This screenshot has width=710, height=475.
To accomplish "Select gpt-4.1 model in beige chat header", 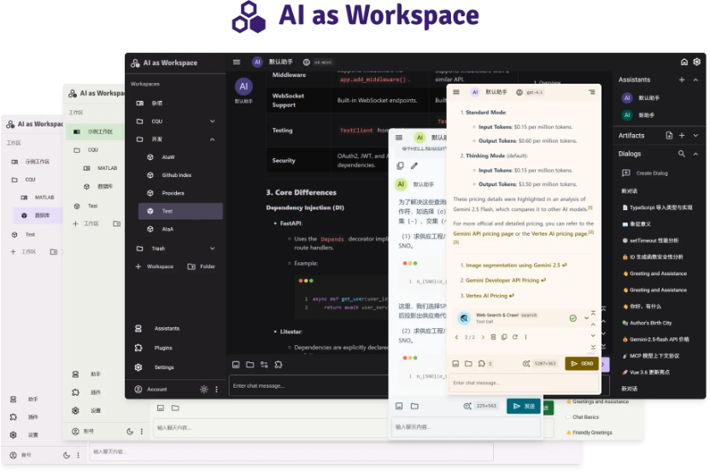I will pos(530,92).
